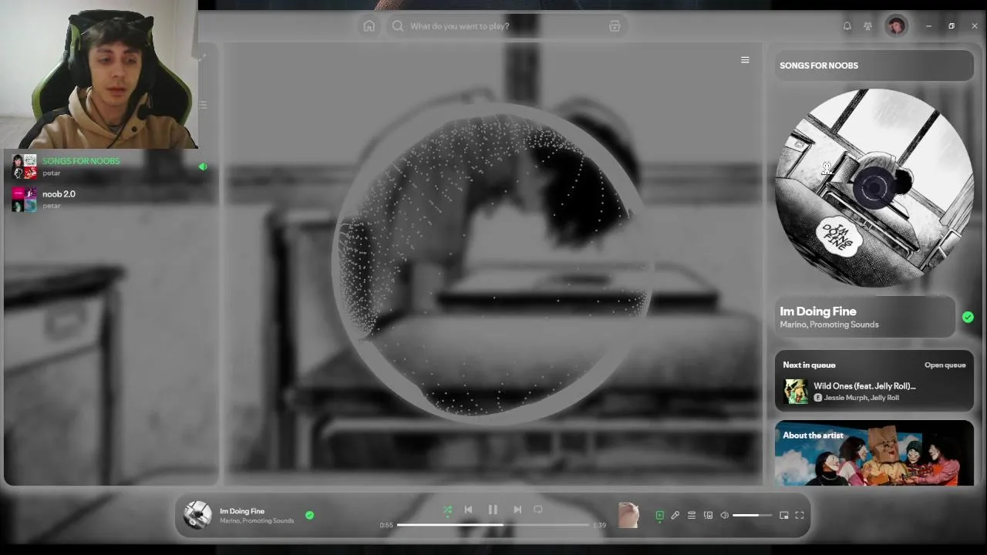Image resolution: width=987 pixels, height=555 pixels.
Task: Select the noob 2.0 playlist
Action: (x=109, y=199)
